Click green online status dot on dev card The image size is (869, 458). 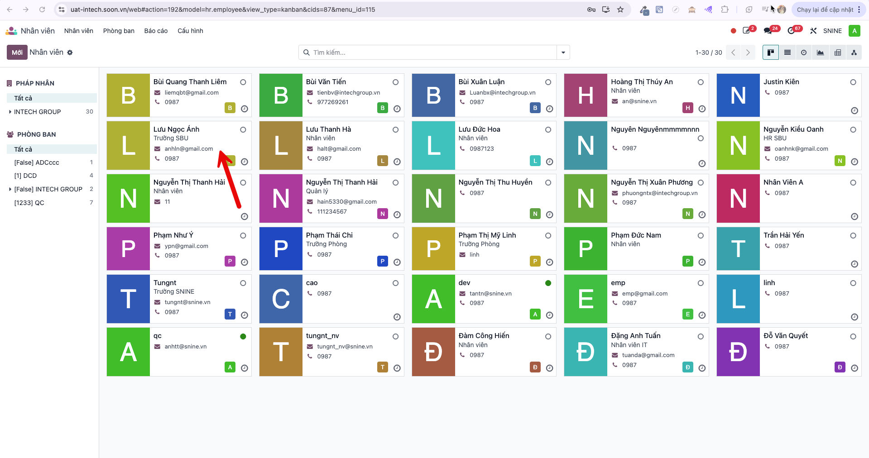pos(548,283)
